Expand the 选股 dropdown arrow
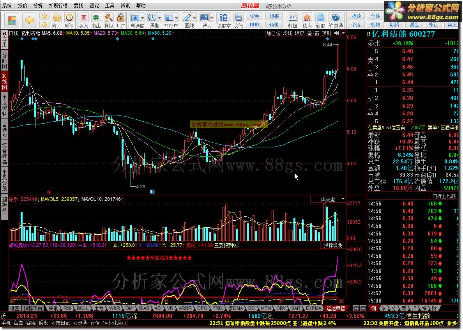 pos(212,18)
